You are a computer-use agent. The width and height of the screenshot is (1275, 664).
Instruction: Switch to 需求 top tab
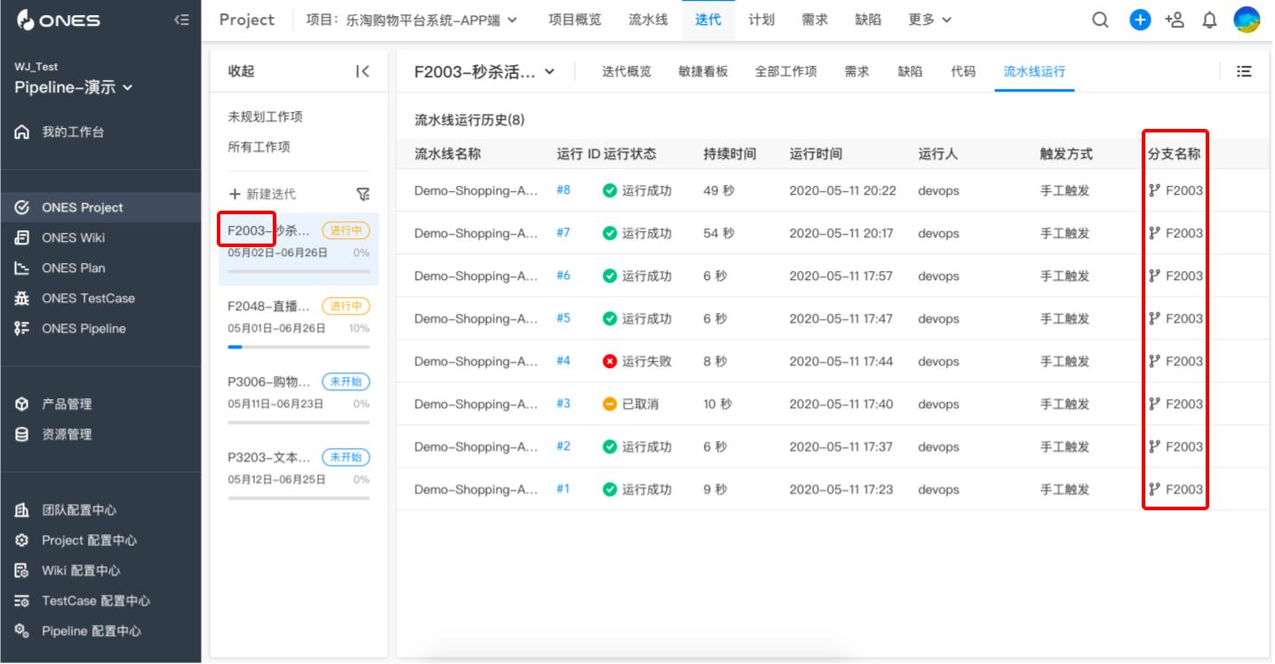click(x=815, y=20)
